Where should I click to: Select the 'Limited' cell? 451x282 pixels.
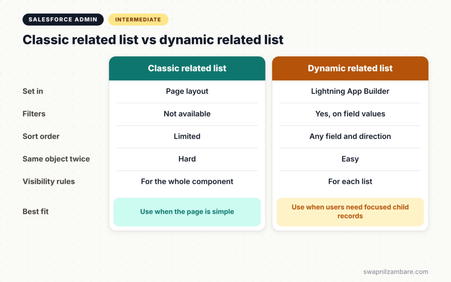tap(187, 137)
